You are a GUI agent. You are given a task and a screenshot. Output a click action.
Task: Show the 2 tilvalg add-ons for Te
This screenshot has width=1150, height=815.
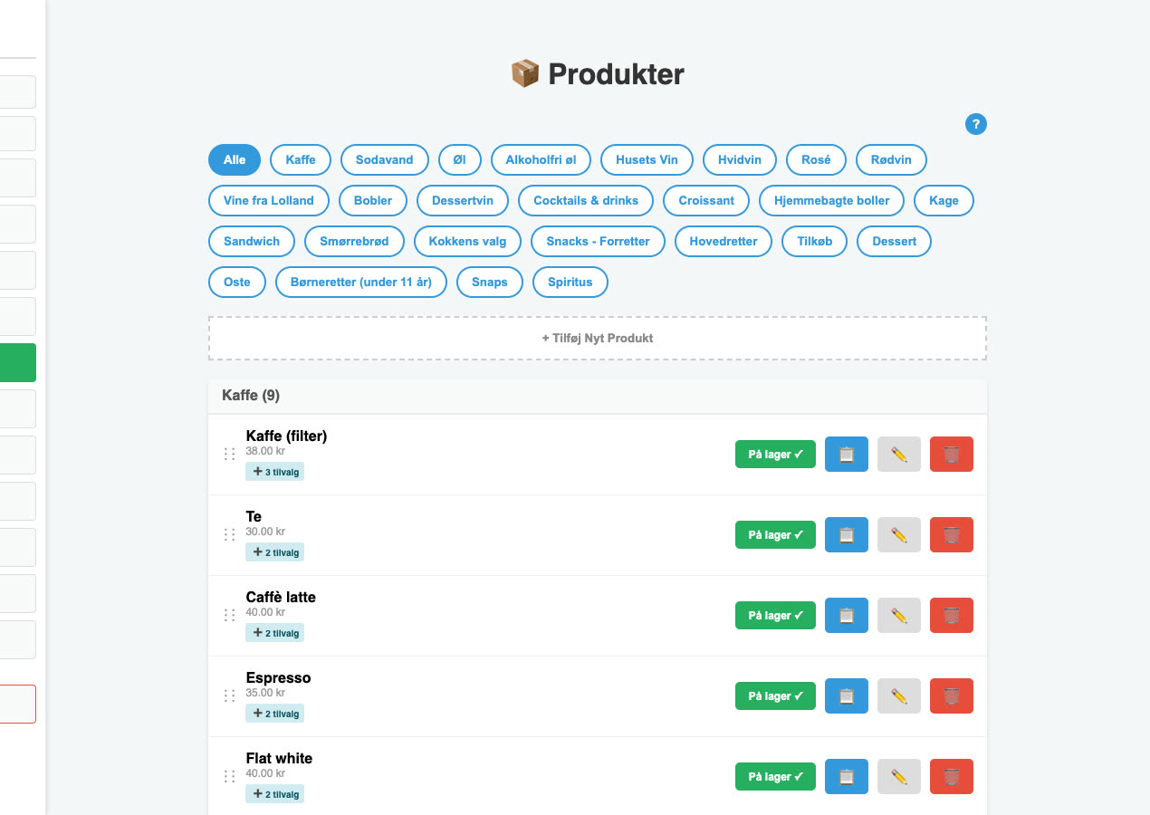tap(274, 552)
